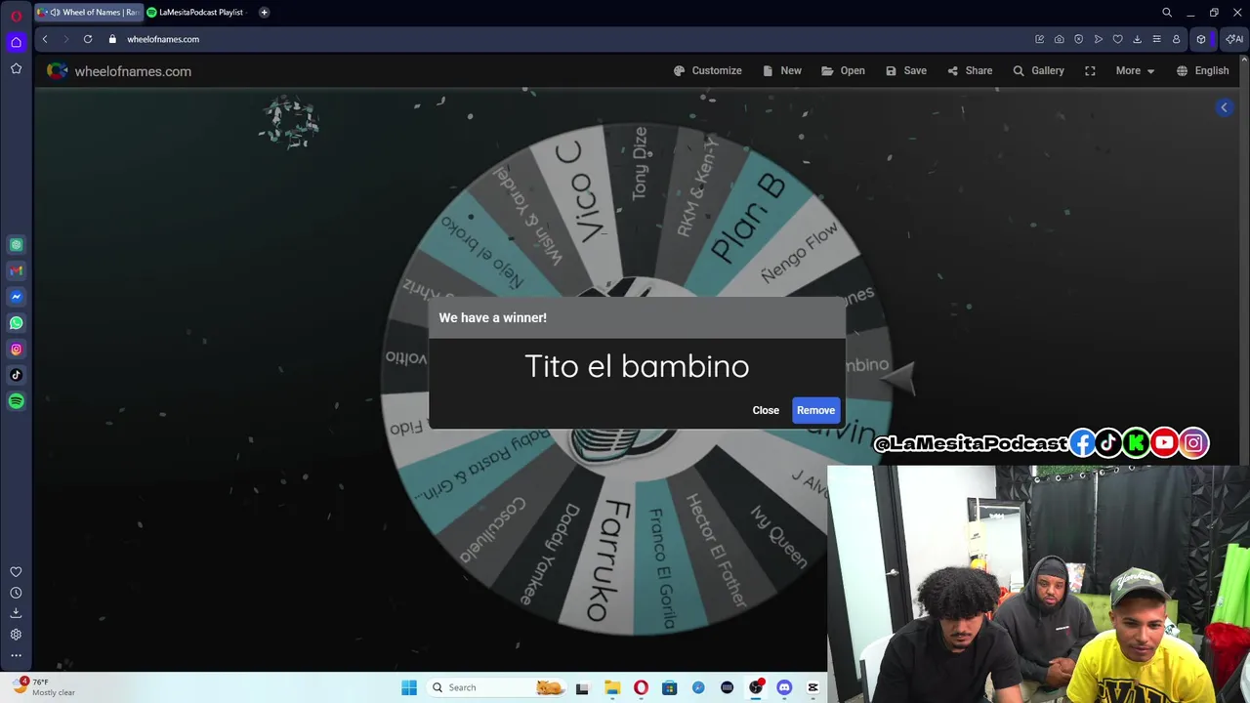
Task: Open File Explorer from taskbar
Action: coord(612,687)
